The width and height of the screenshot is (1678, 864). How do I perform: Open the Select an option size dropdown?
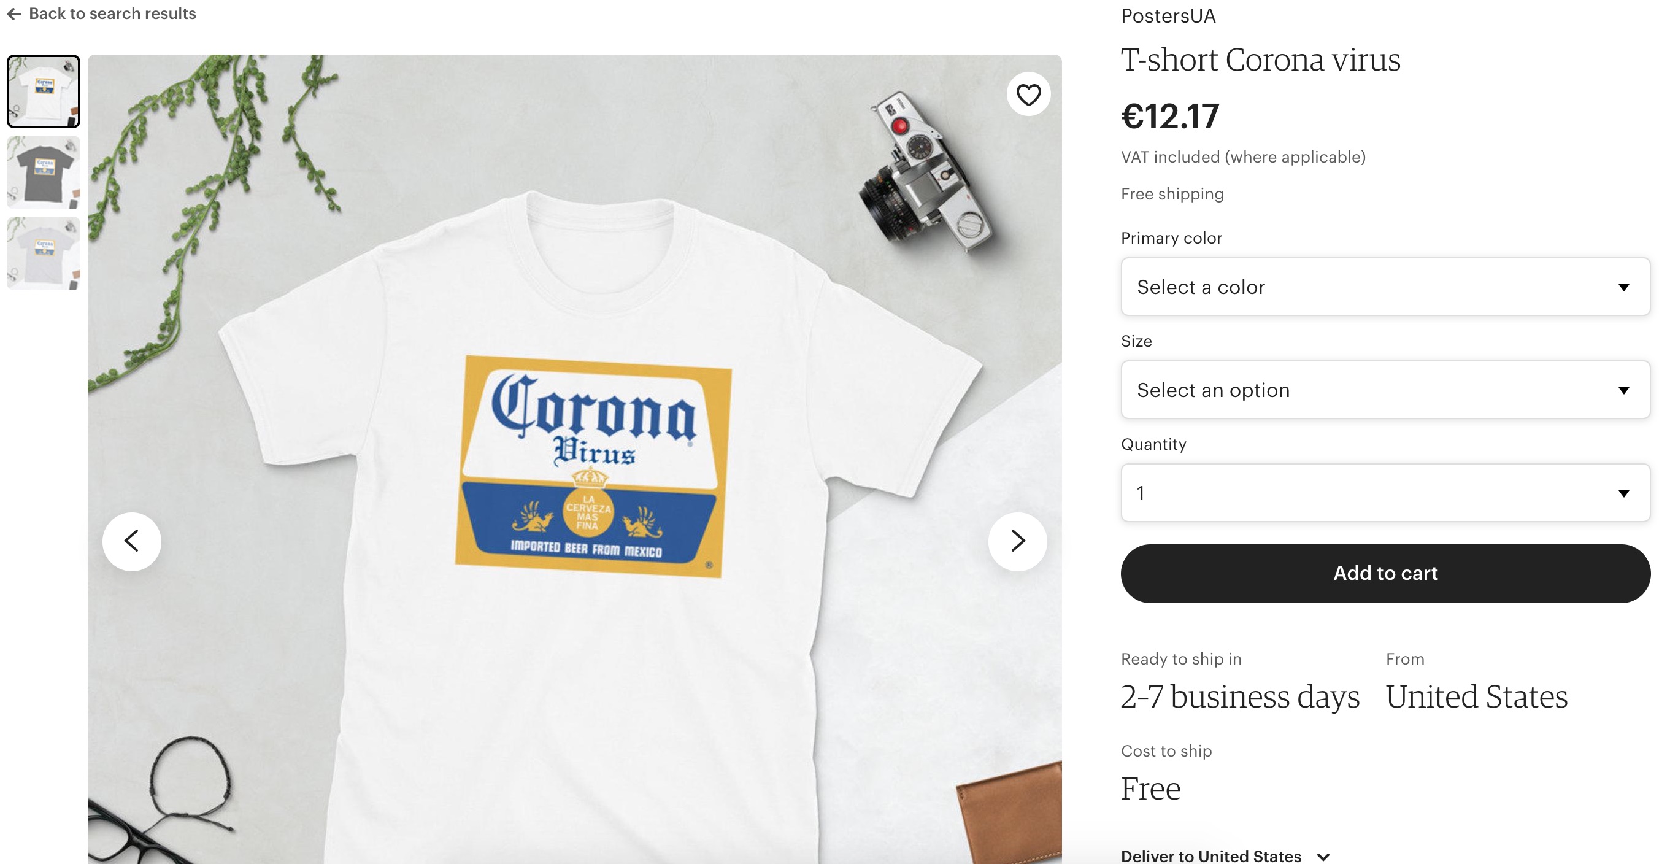(1385, 390)
